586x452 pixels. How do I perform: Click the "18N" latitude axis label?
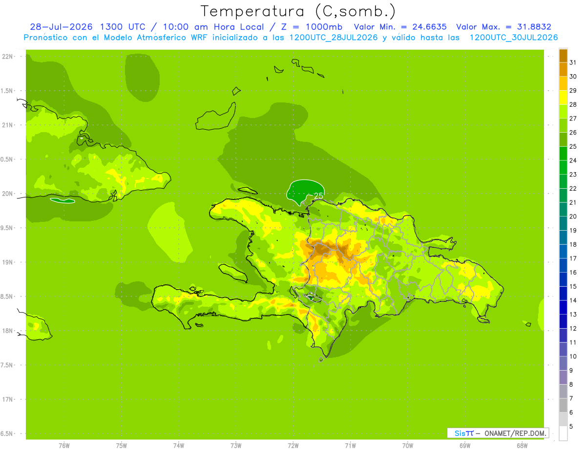point(8,331)
